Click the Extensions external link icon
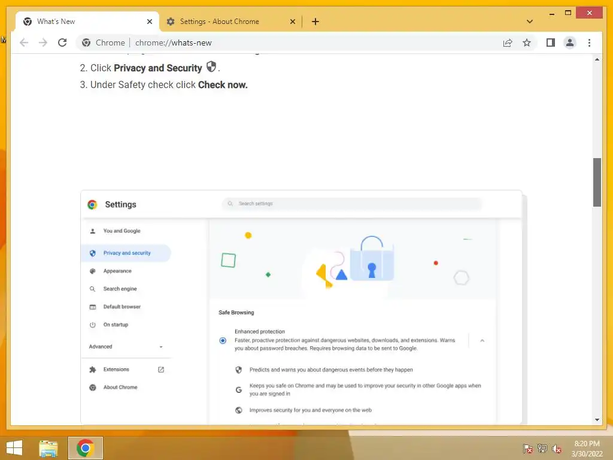The height and width of the screenshot is (460, 613). 161,370
